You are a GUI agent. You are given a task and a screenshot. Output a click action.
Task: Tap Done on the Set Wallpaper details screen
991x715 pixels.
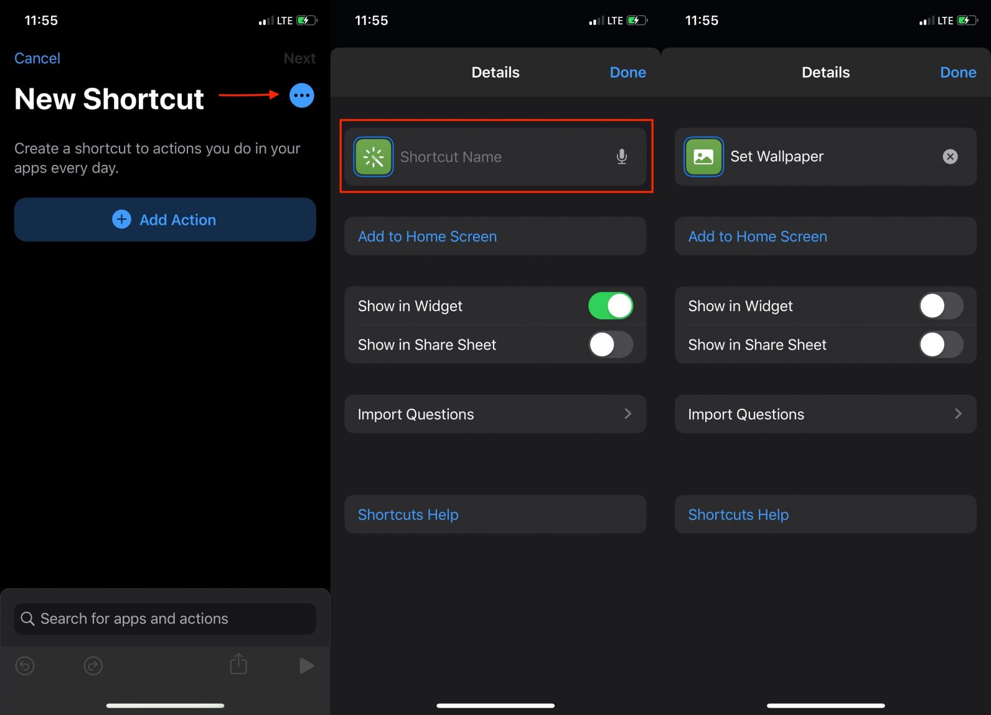(957, 73)
